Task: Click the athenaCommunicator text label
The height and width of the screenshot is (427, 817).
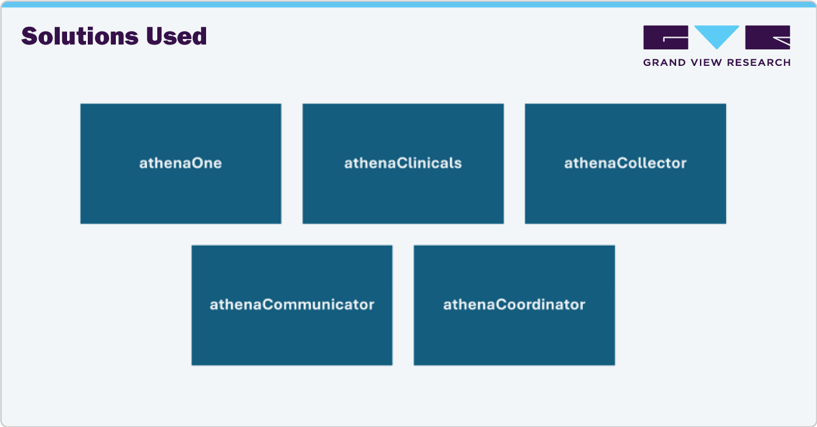Action: [x=291, y=304]
